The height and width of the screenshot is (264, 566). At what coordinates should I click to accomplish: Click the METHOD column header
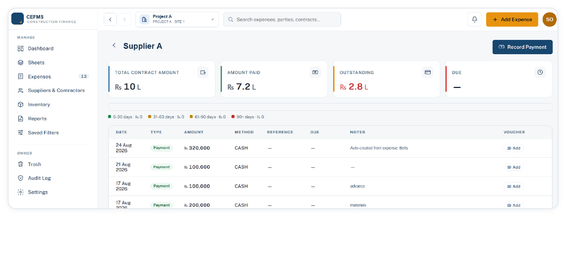pos(244,132)
